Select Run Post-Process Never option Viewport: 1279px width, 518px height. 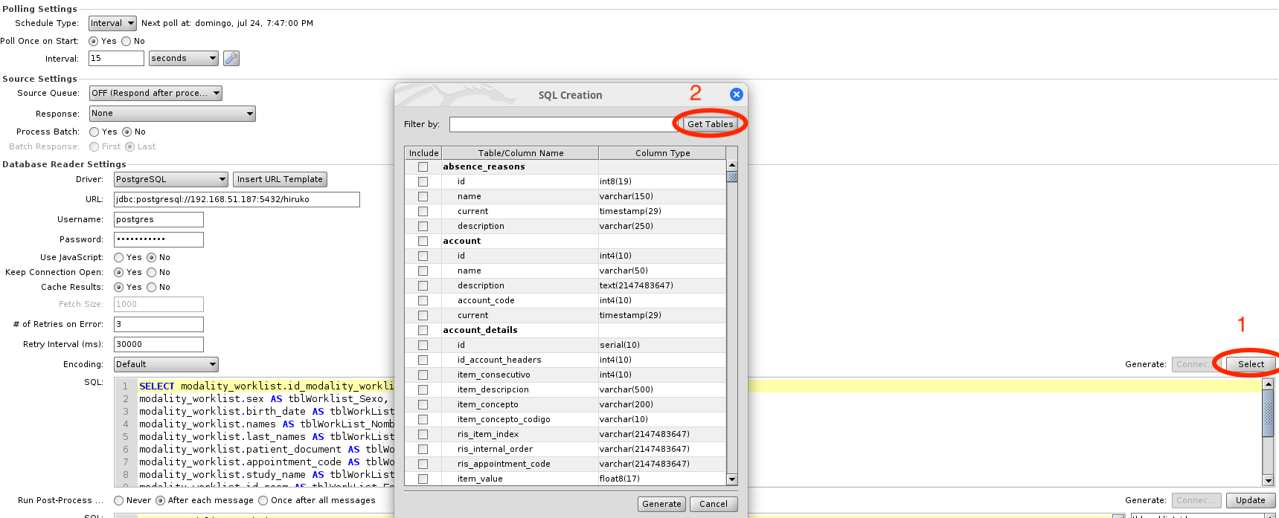(119, 501)
